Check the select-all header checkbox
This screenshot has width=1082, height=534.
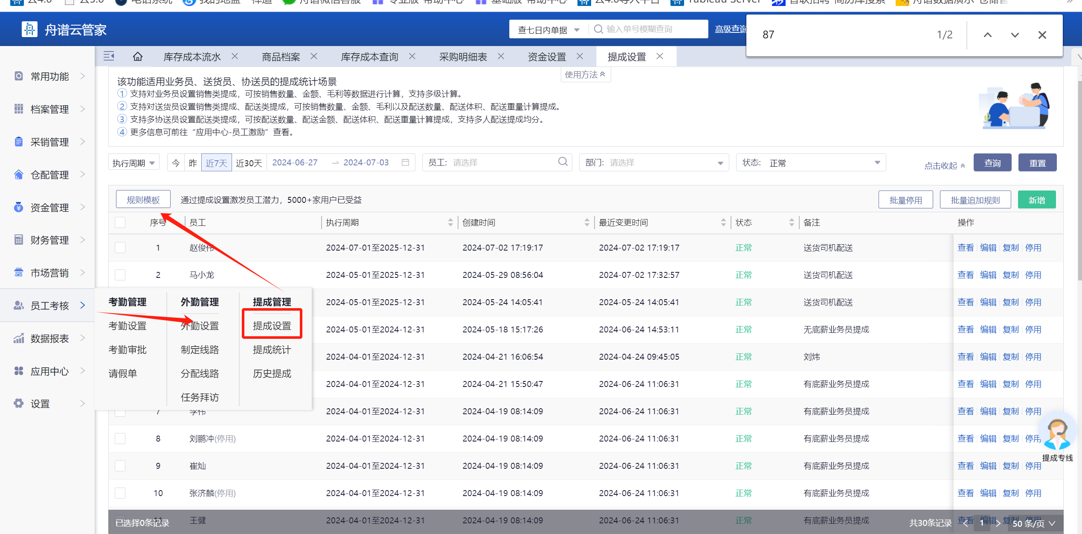(120, 222)
